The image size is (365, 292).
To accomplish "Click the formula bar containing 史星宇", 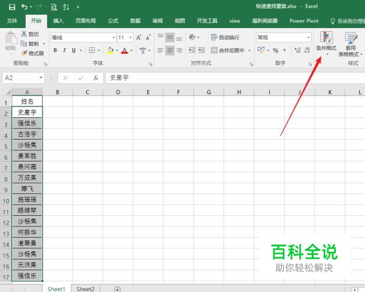I will (235, 77).
